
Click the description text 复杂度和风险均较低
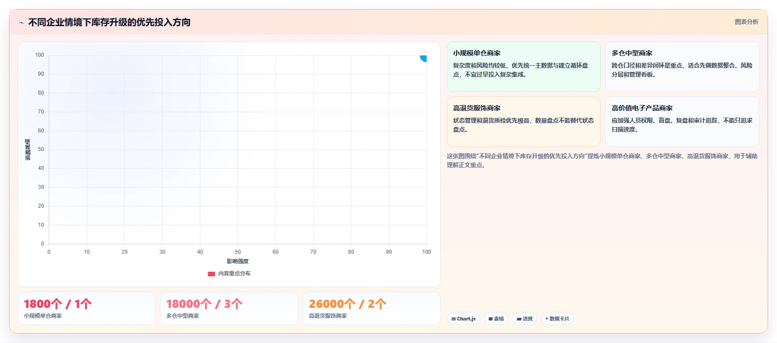(x=521, y=70)
